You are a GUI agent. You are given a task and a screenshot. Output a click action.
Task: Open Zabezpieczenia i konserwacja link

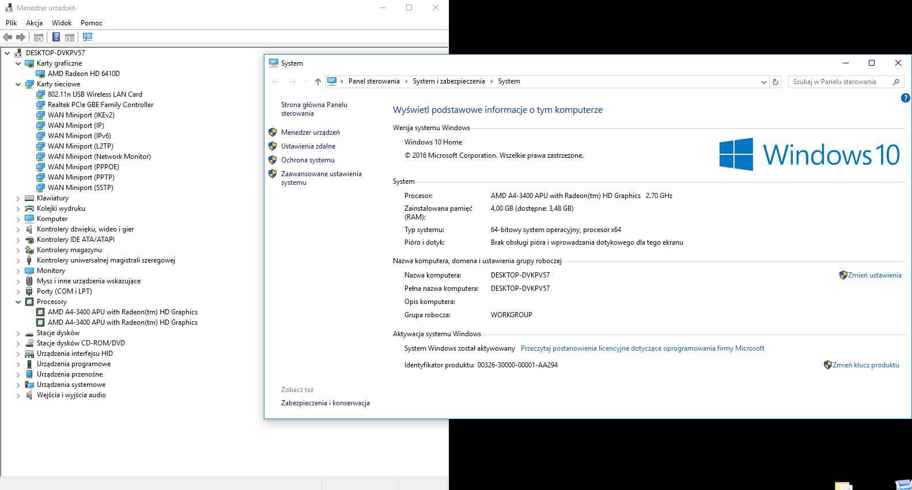pyautogui.click(x=326, y=403)
